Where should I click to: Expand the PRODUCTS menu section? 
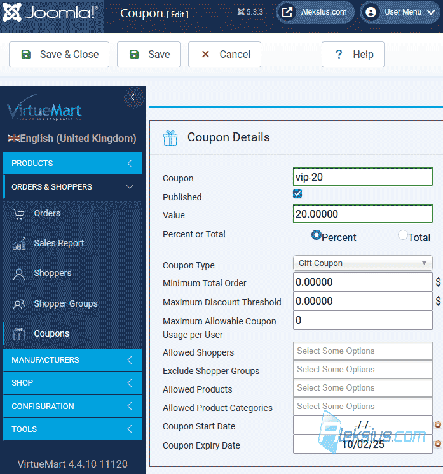[x=72, y=164]
